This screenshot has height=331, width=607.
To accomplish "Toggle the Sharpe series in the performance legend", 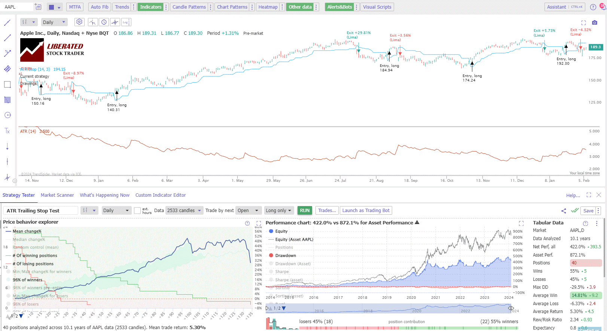I will 279,272.
